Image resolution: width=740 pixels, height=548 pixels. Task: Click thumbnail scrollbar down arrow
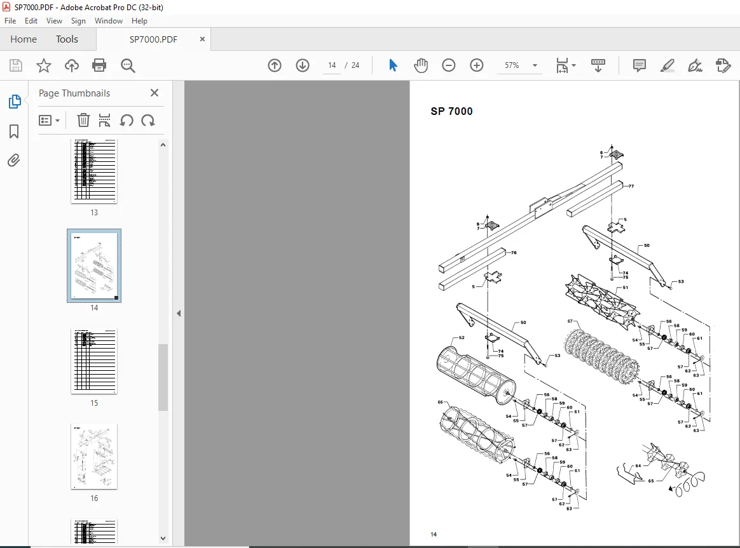pos(163,538)
